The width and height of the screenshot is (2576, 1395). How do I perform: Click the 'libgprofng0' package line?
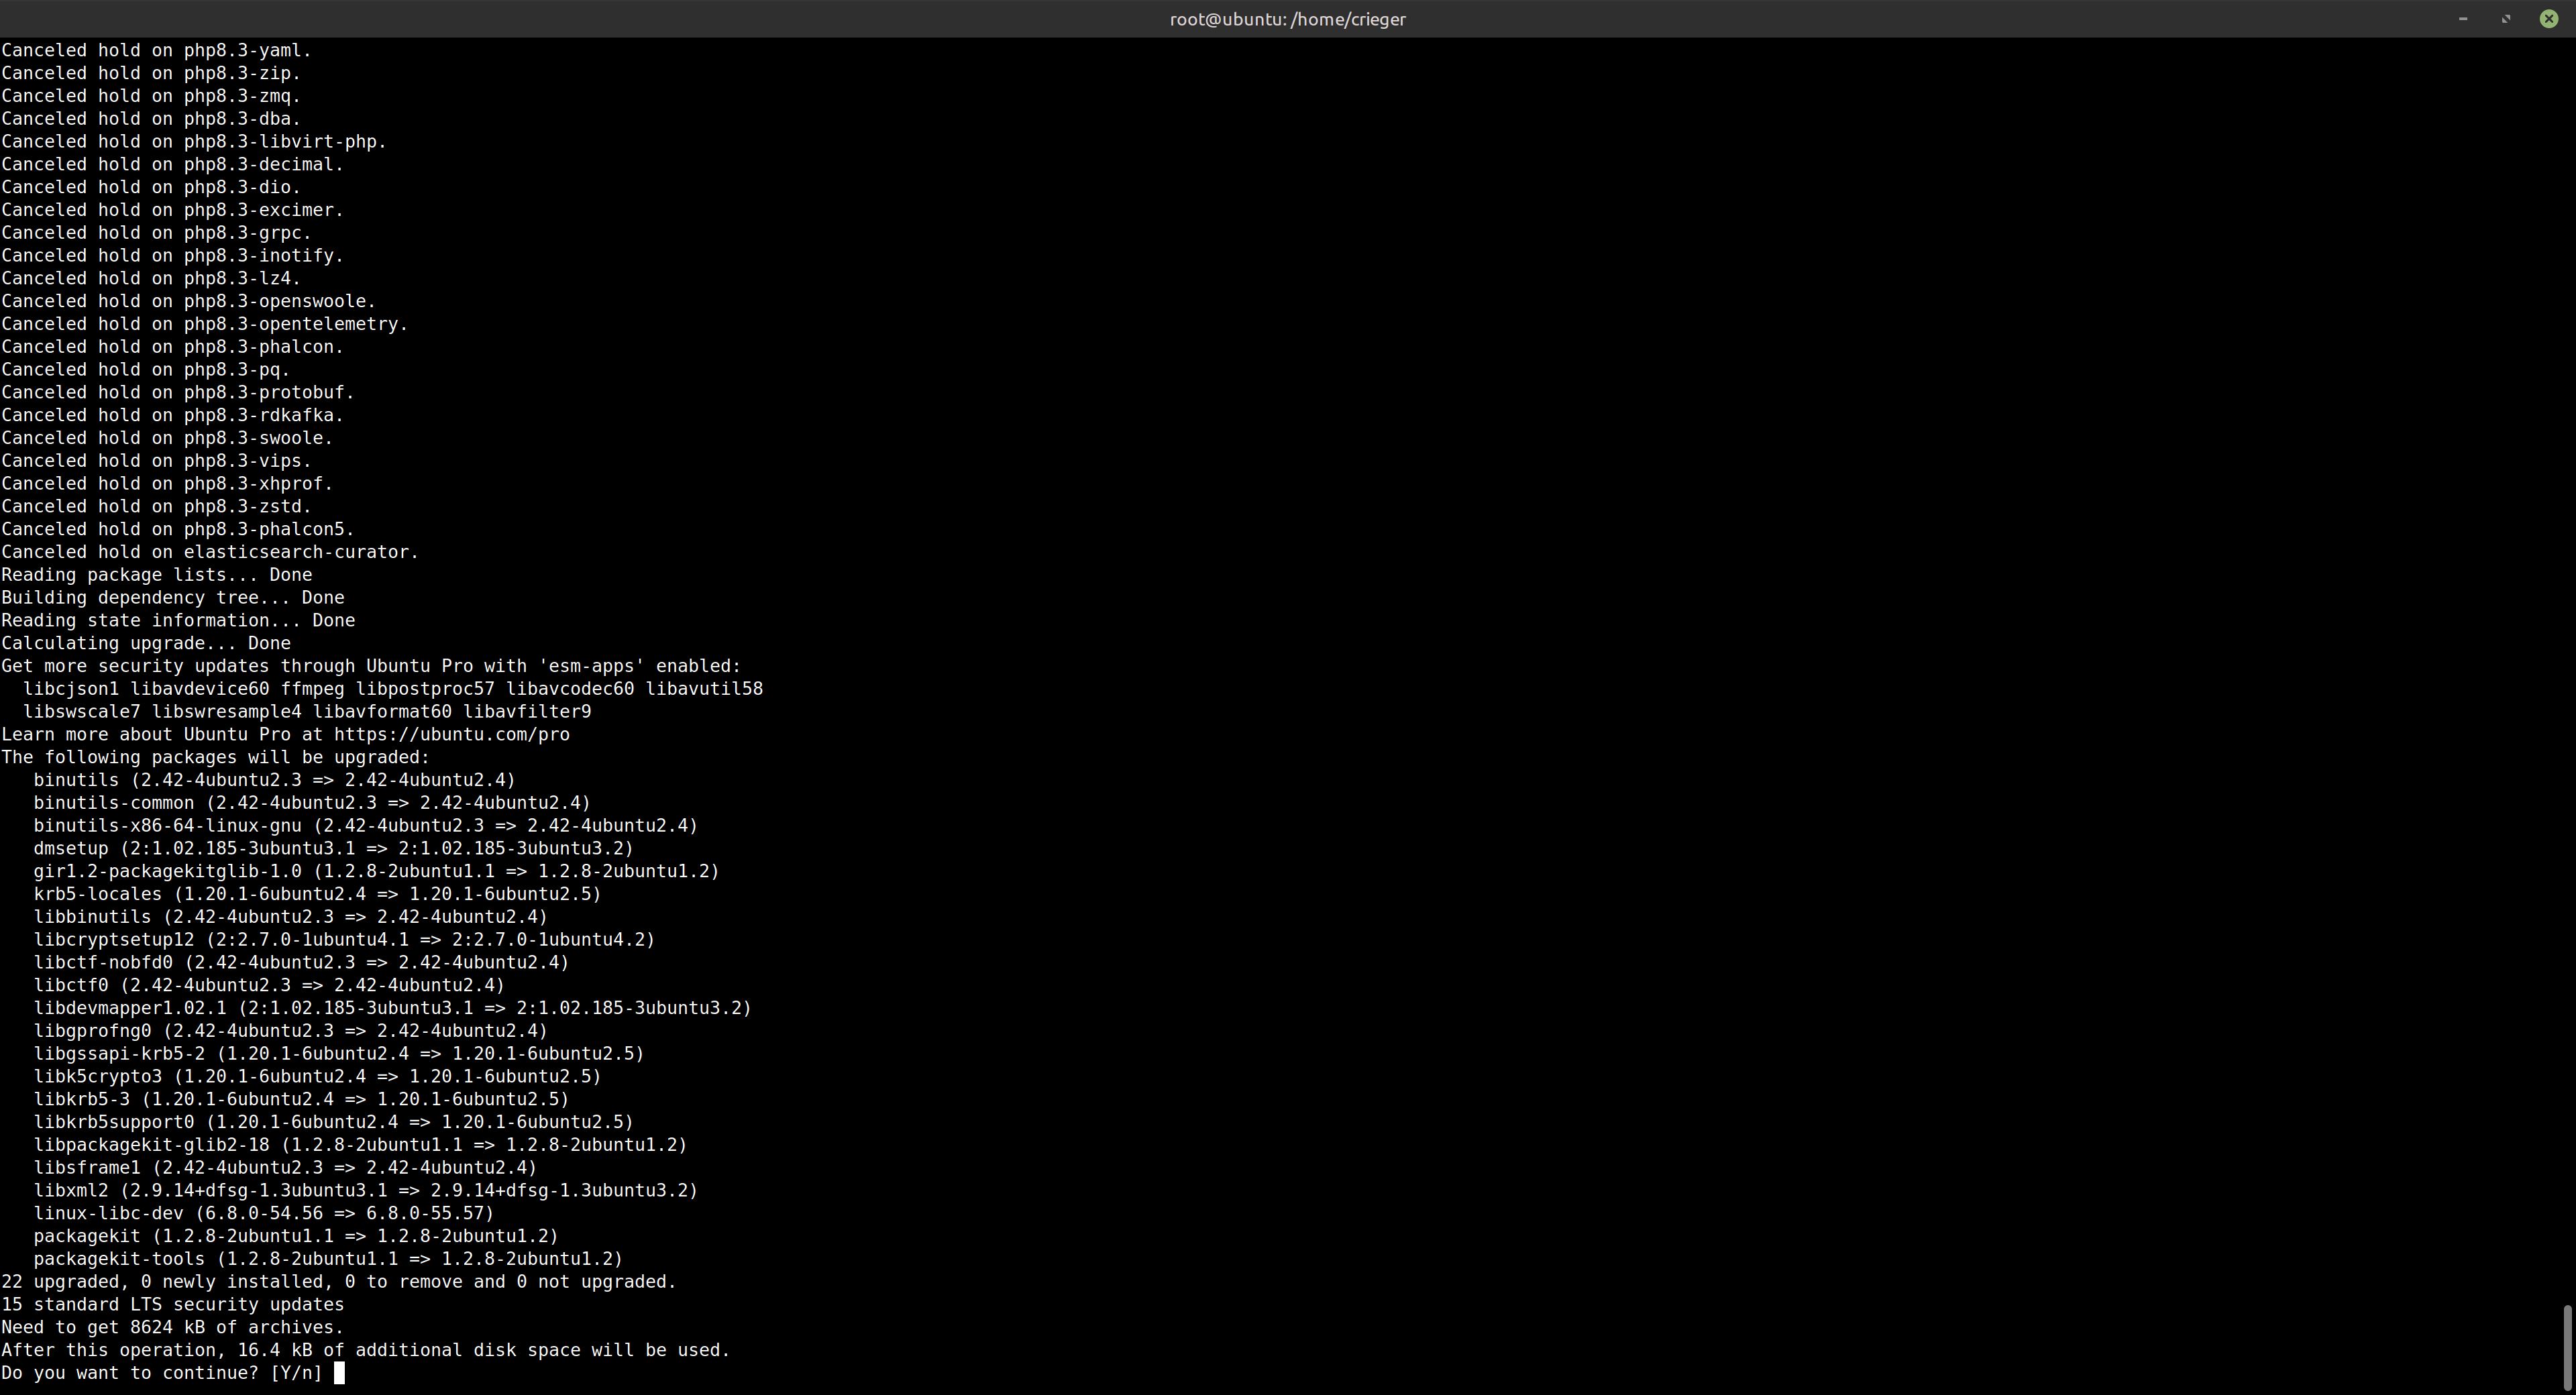pyautogui.click(x=290, y=1031)
